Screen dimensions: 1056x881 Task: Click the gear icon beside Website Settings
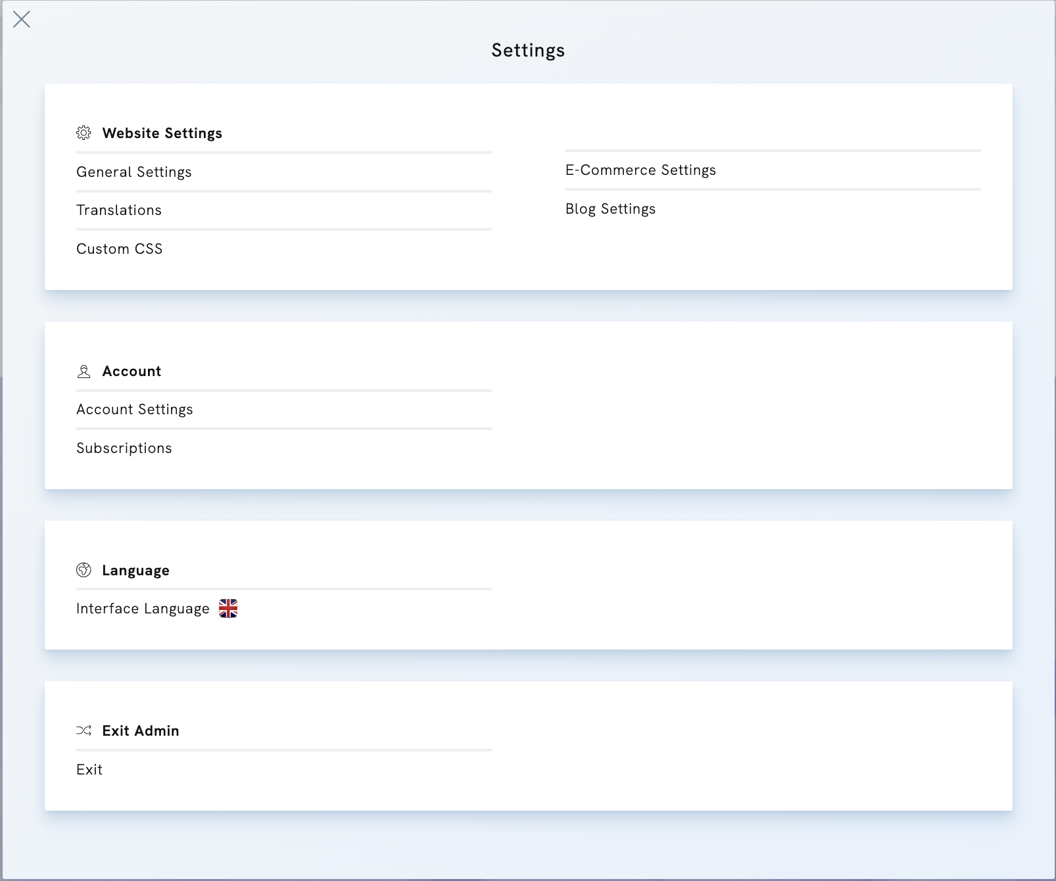tap(84, 133)
